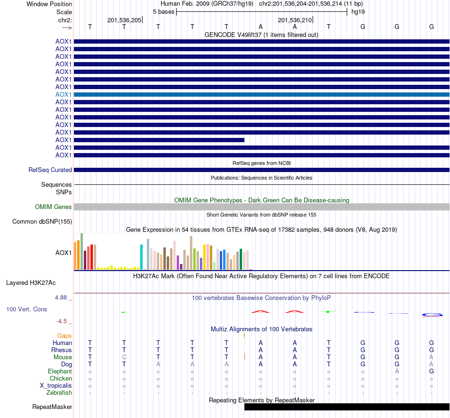Open the GTEx Gene Expression track title
This screenshot has height=418, width=450.
[x=261, y=230]
